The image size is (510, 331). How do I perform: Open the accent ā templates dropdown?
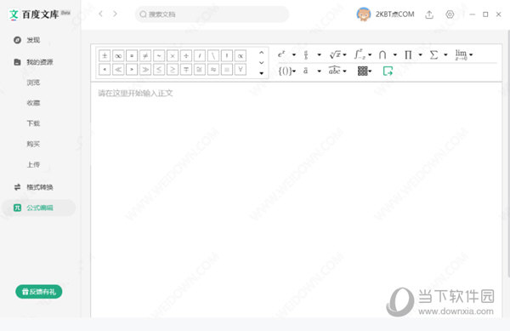pyautogui.click(x=312, y=71)
